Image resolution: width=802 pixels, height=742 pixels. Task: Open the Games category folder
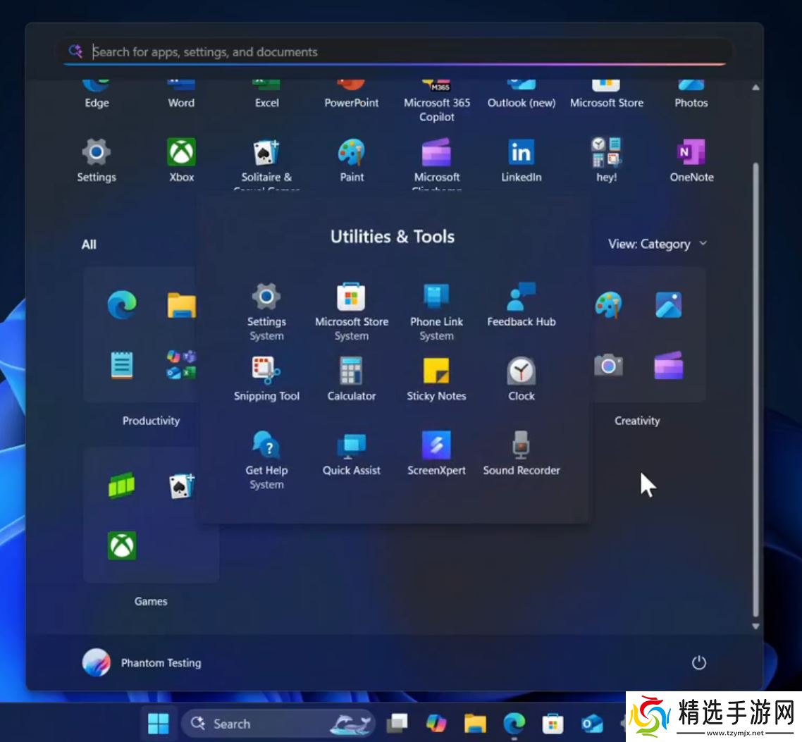[x=151, y=515]
